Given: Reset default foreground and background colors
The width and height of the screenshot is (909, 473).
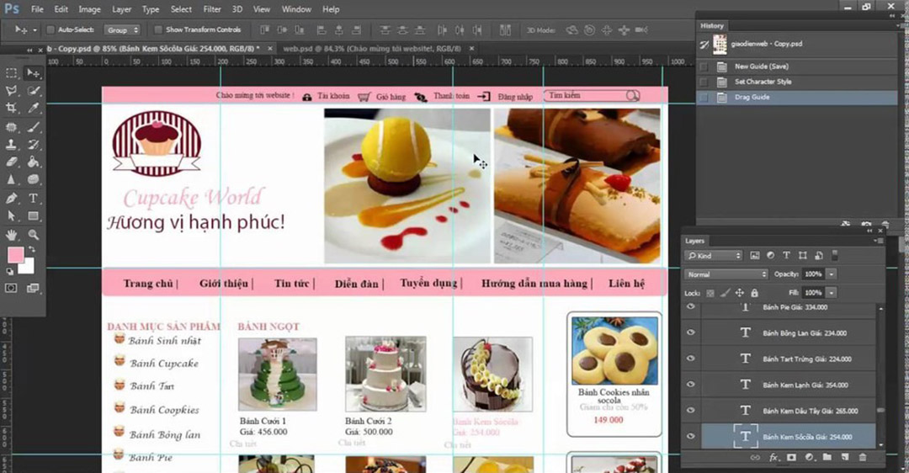Looking at the screenshot, I should [x=10, y=271].
